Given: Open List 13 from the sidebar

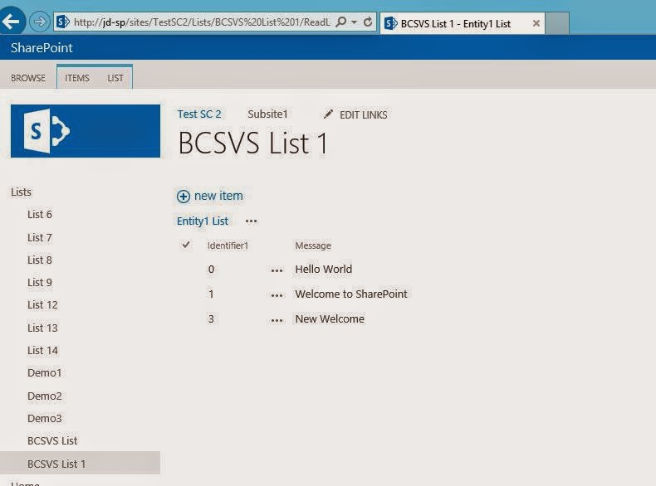Looking at the screenshot, I should coord(42,328).
